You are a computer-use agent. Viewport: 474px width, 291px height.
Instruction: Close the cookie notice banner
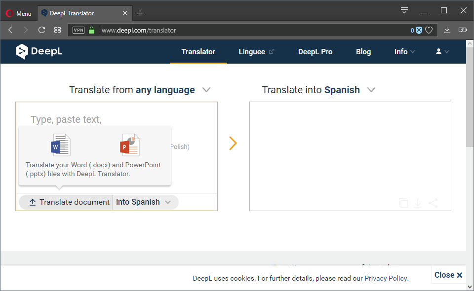[448, 275]
